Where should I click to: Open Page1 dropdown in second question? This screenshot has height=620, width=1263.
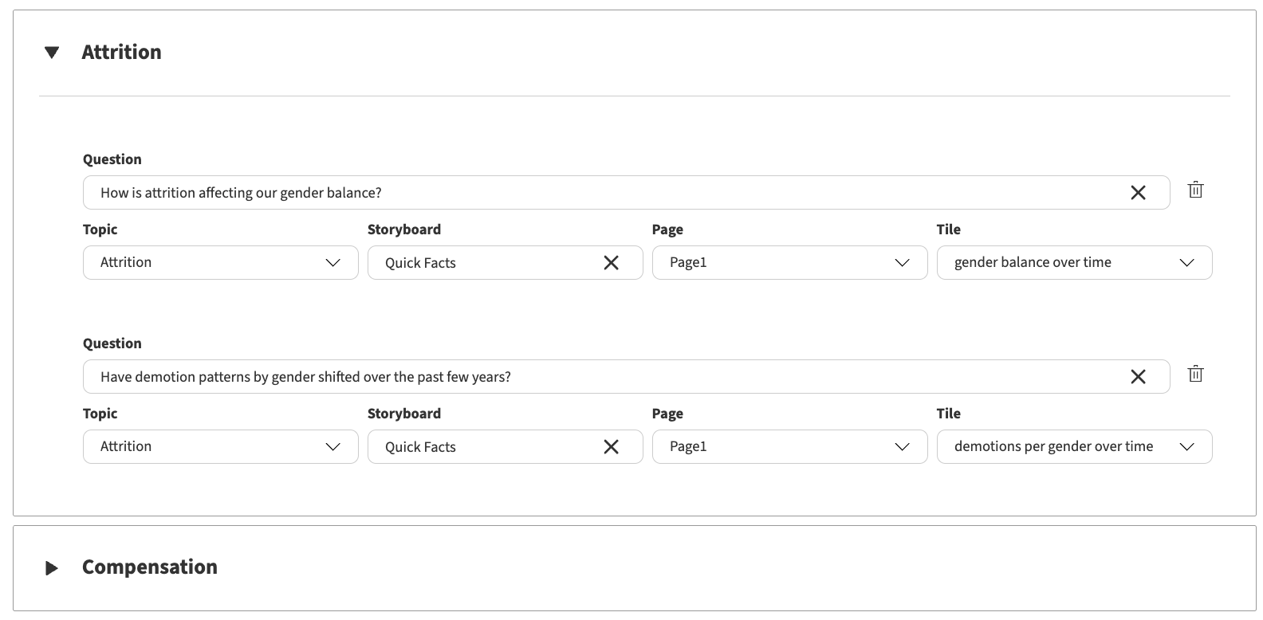click(x=790, y=447)
